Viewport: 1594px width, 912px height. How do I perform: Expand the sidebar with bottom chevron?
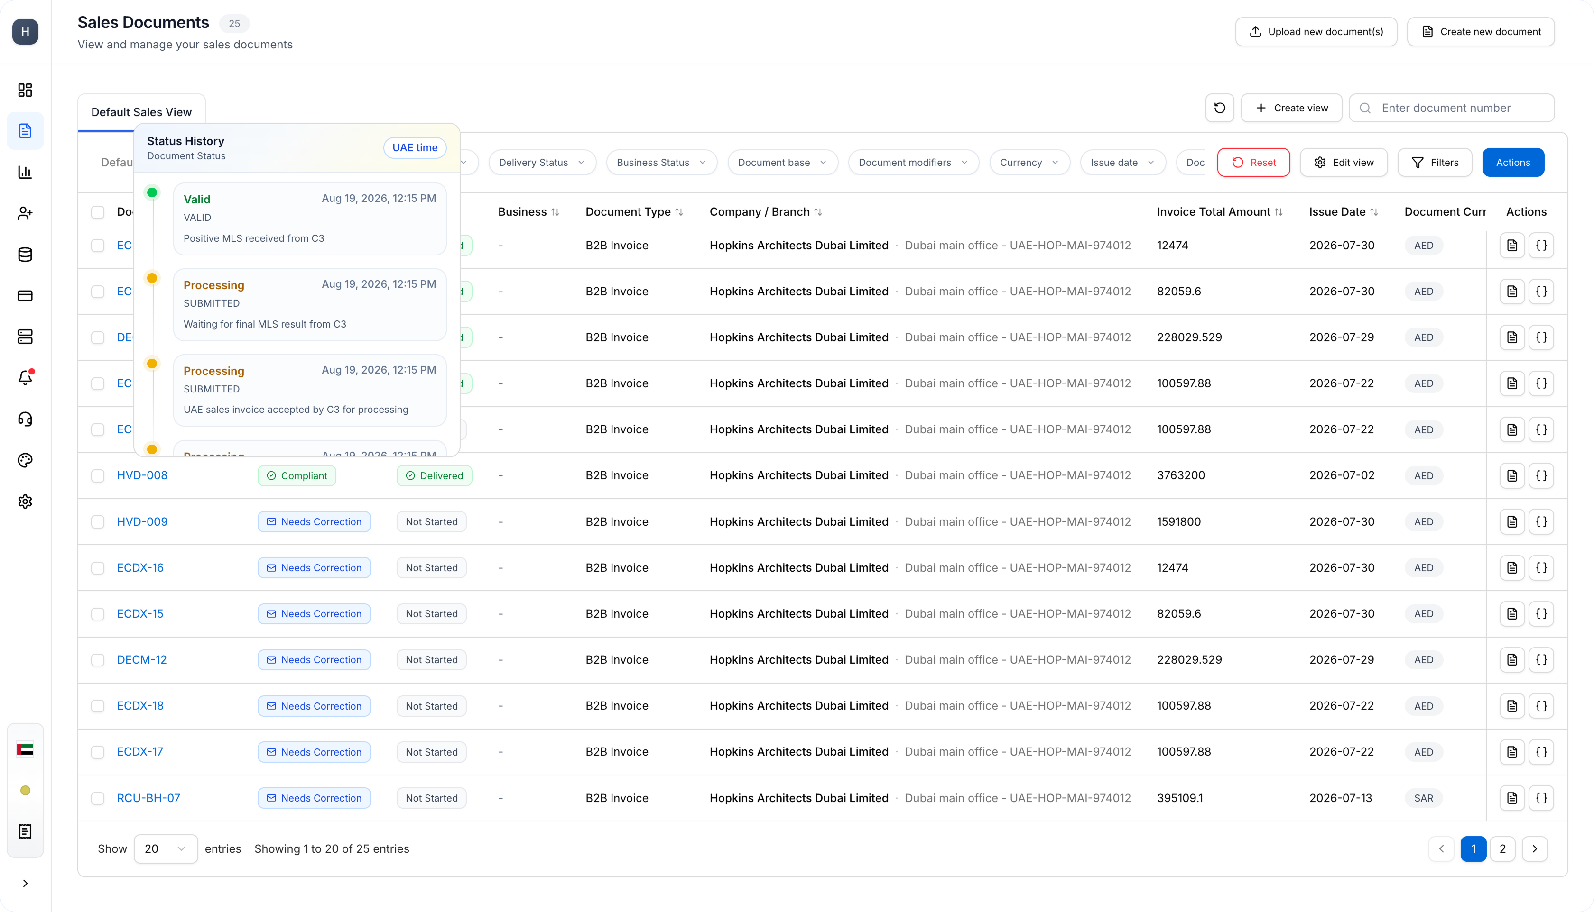coord(25,883)
